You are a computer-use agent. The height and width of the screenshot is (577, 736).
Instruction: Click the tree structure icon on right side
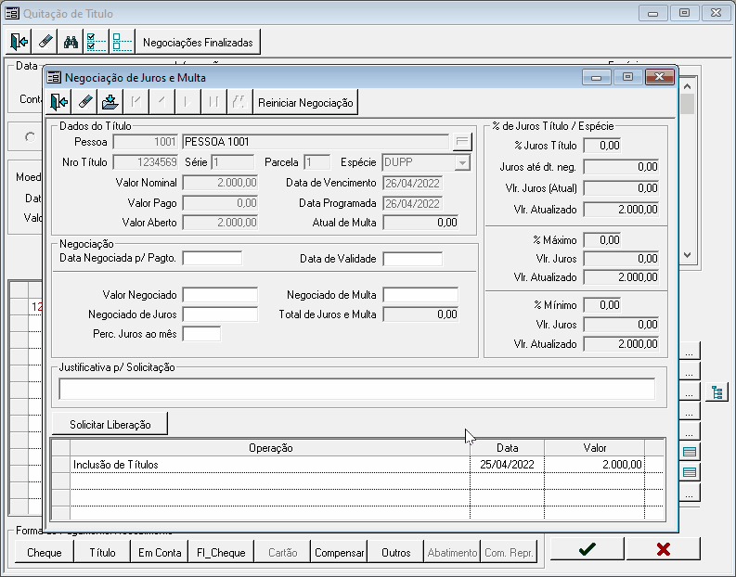click(x=717, y=392)
